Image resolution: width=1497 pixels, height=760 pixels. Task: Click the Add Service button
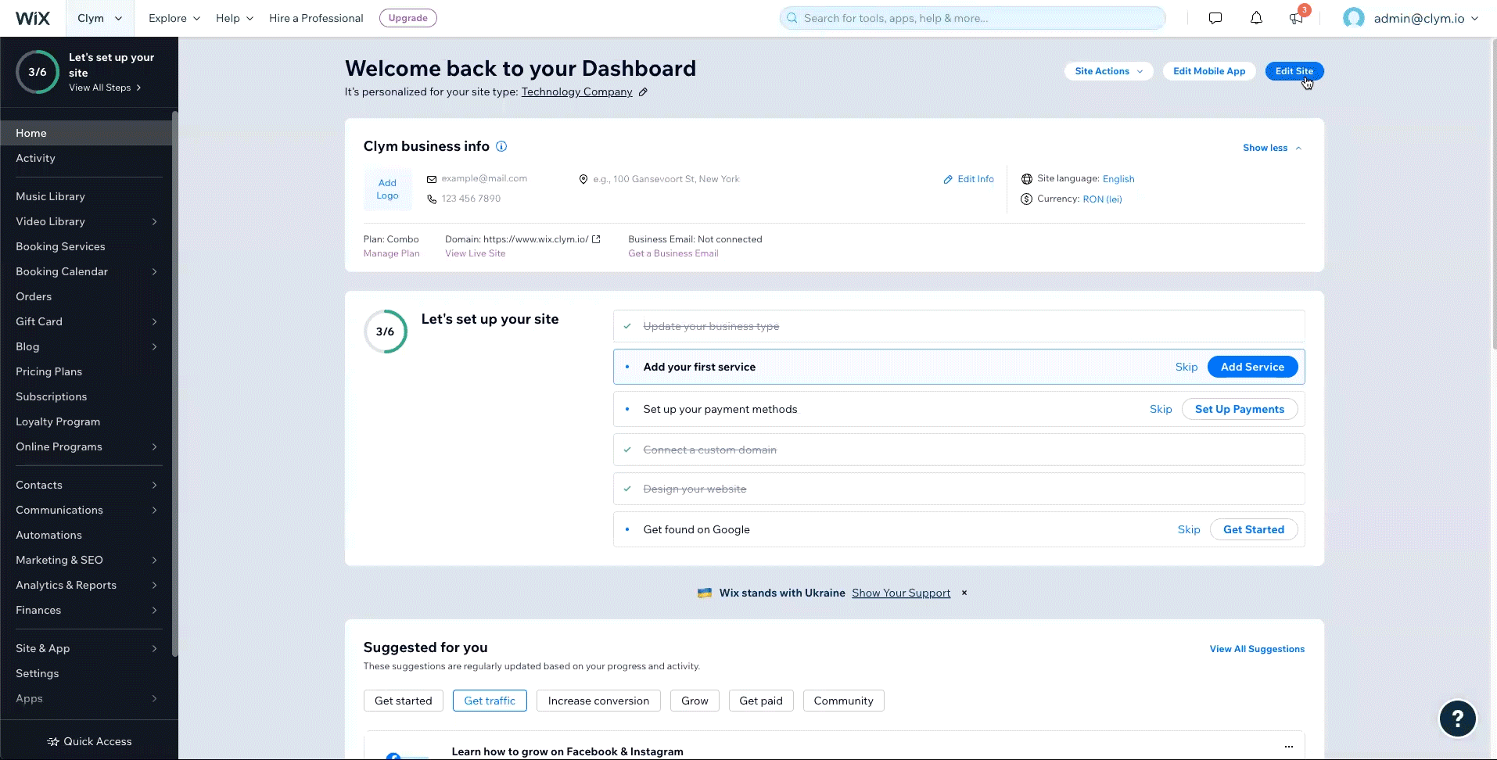pyautogui.click(x=1252, y=367)
